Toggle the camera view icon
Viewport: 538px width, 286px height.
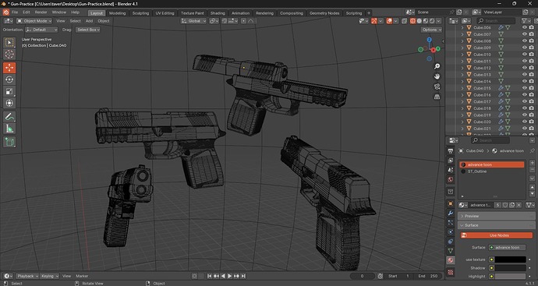click(437, 87)
